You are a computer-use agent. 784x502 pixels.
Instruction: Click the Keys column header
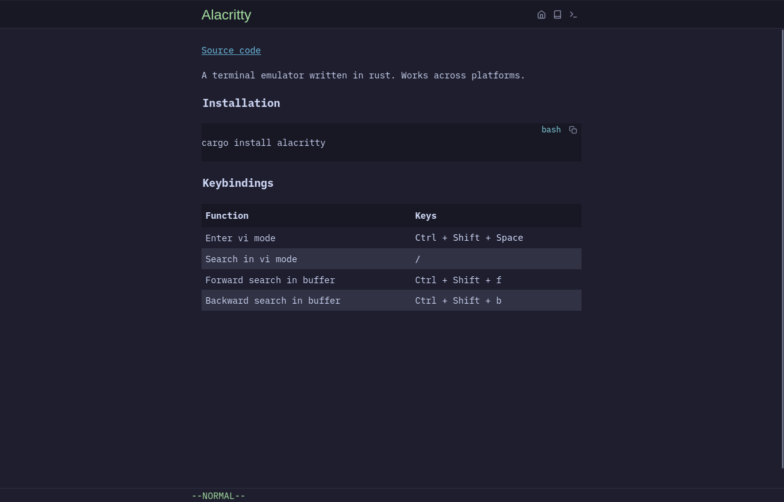coord(496,216)
